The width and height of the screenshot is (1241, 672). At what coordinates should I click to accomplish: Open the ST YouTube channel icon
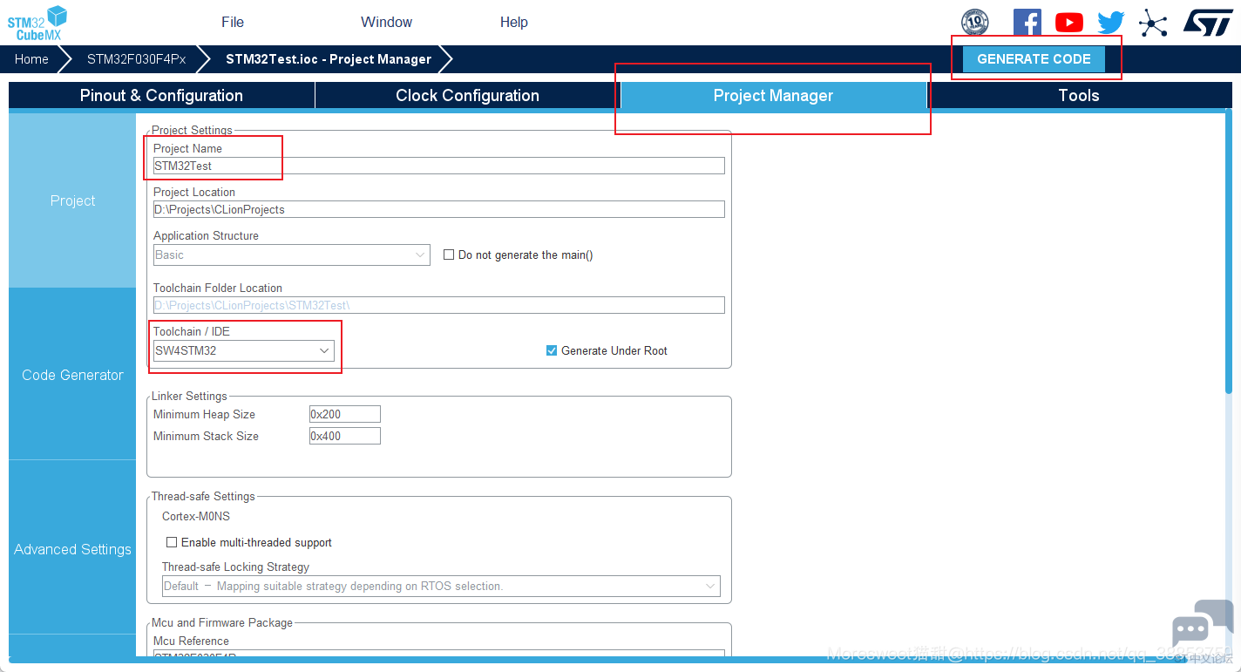(1069, 23)
